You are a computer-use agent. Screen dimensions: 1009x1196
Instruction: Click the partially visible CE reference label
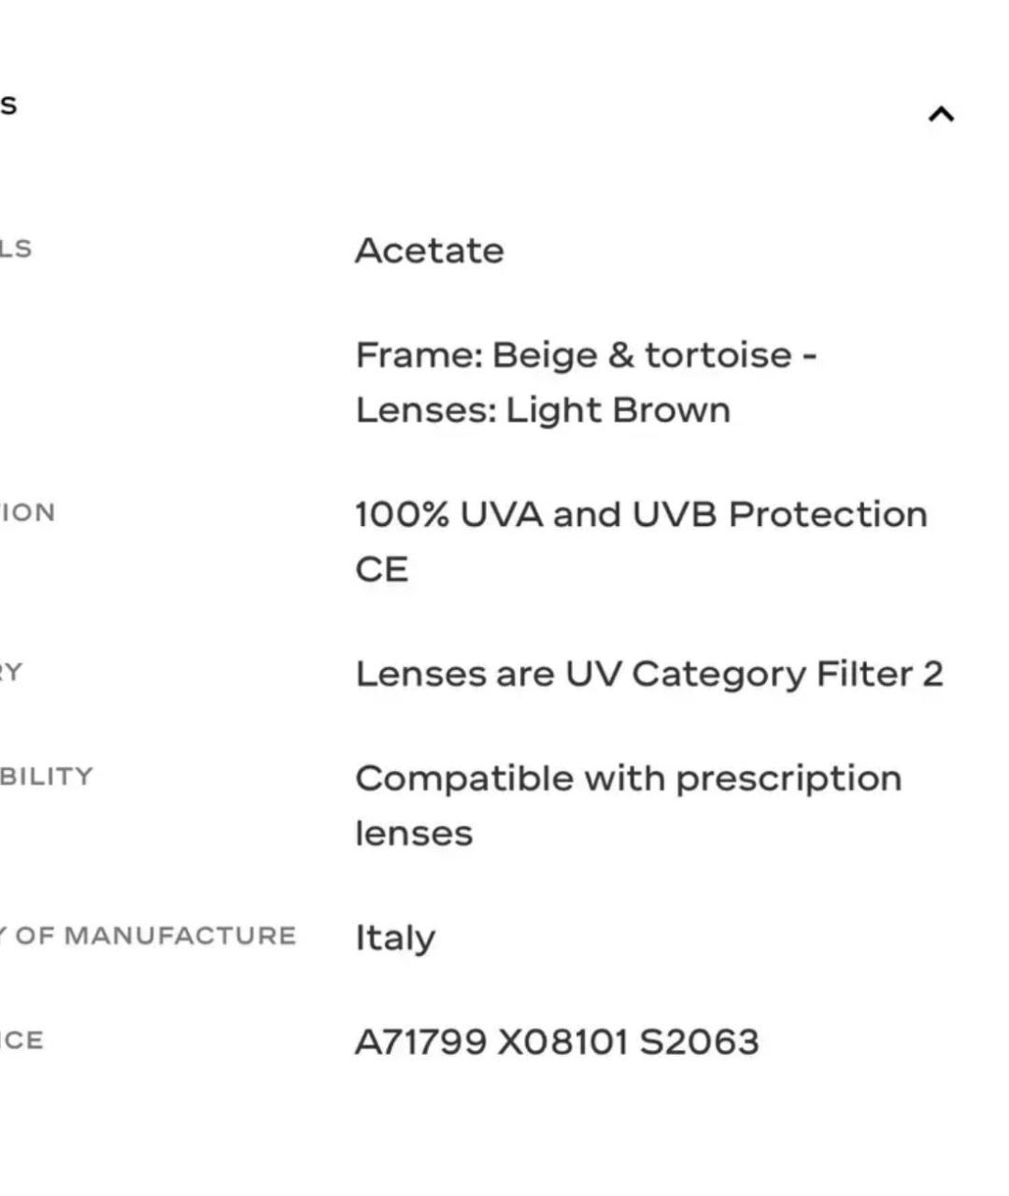[21, 1040]
